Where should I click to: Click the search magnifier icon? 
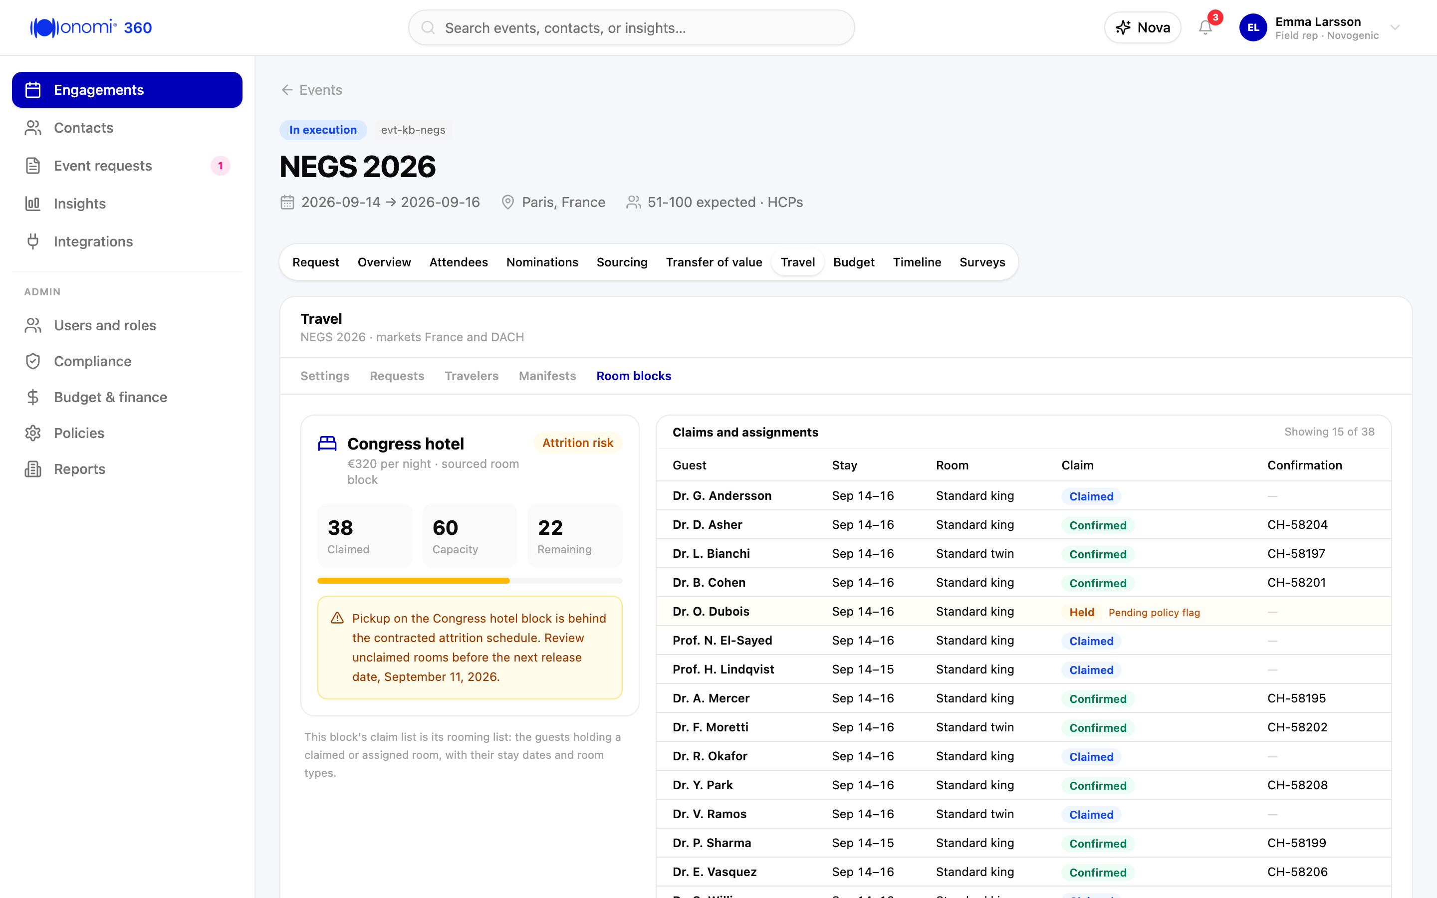[428, 28]
